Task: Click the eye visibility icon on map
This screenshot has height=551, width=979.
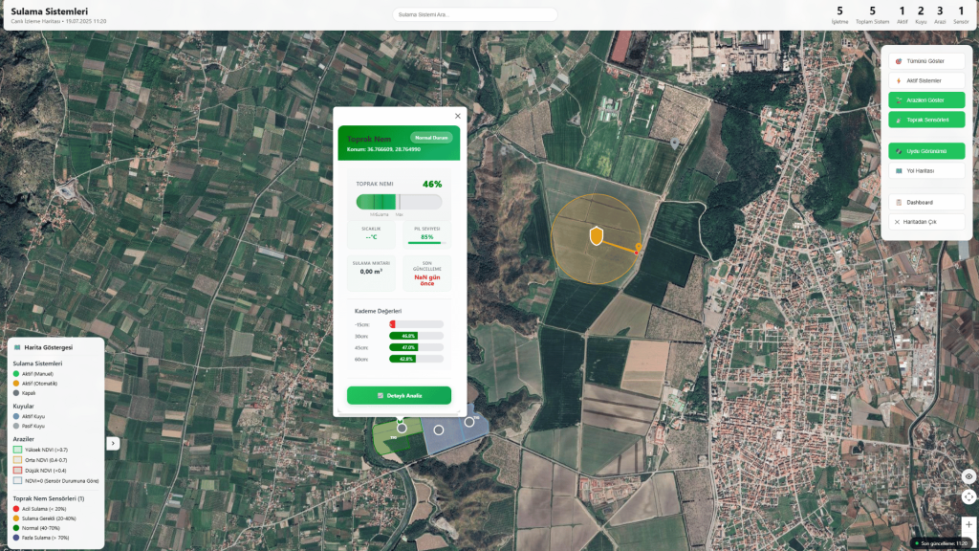Action: click(x=968, y=476)
